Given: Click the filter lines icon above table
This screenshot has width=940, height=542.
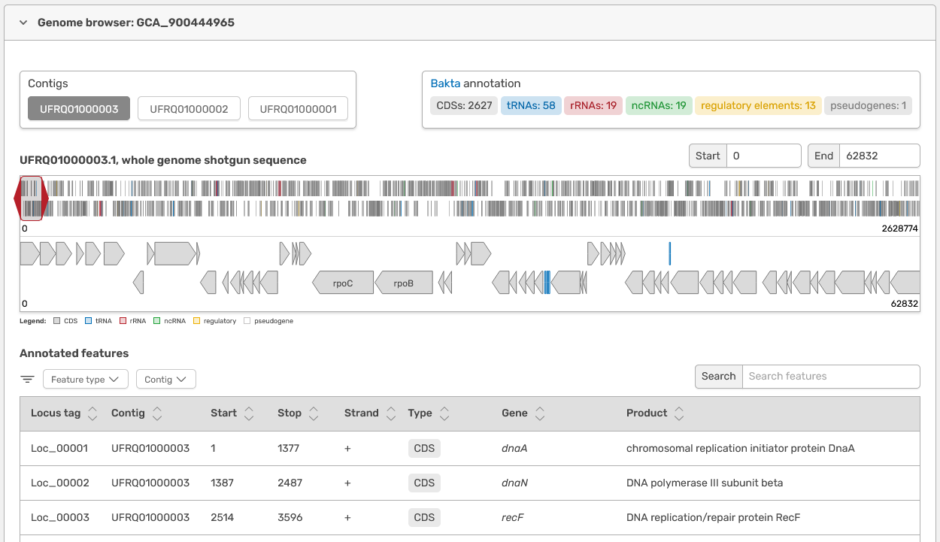Looking at the screenshot, I should click(x=27, y=380).
